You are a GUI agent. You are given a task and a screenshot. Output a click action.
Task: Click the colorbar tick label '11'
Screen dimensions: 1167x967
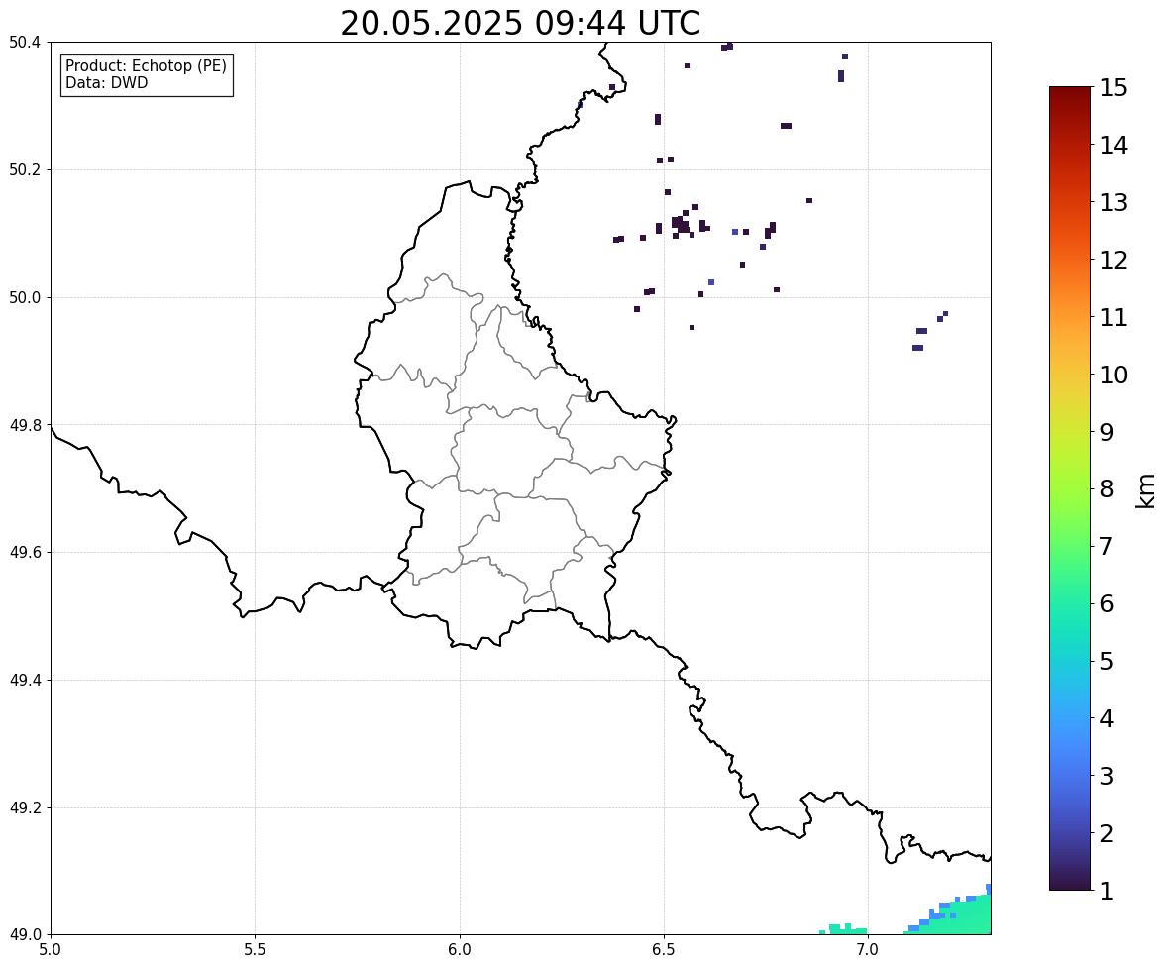tap(1114, 317)
